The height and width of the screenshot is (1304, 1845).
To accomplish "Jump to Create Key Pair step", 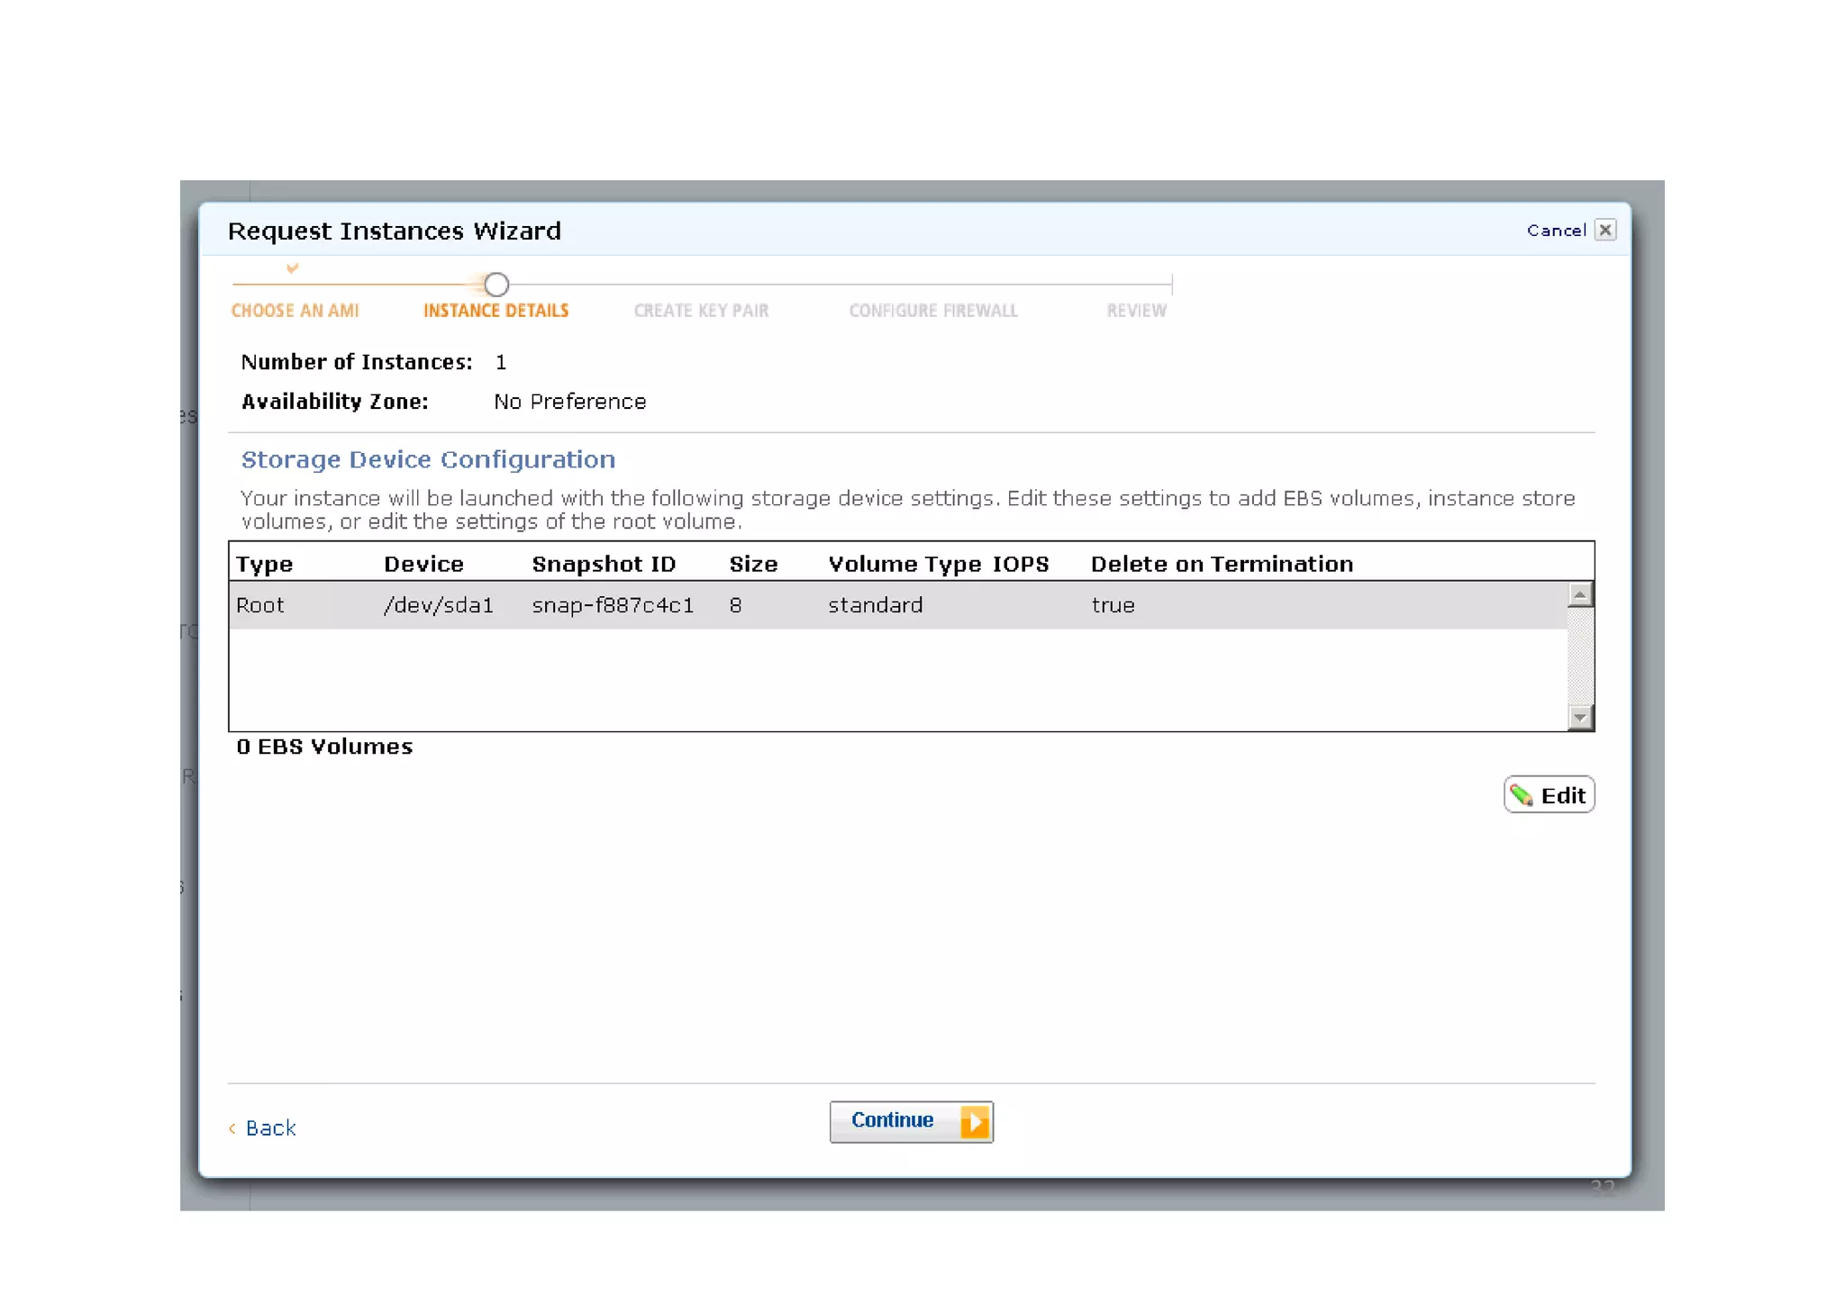I will coord(701,311).
